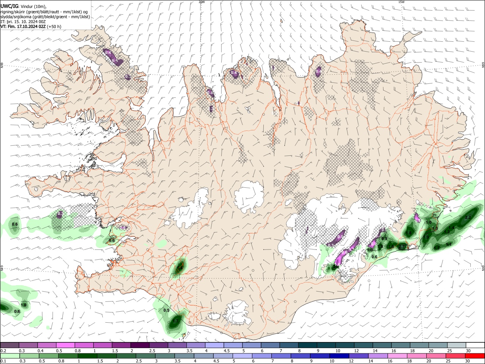This screenshot has width=485, height=364.
Task: Select top-row dark purple swatch between 2 and 2.5
Action: tap(140, 345)
